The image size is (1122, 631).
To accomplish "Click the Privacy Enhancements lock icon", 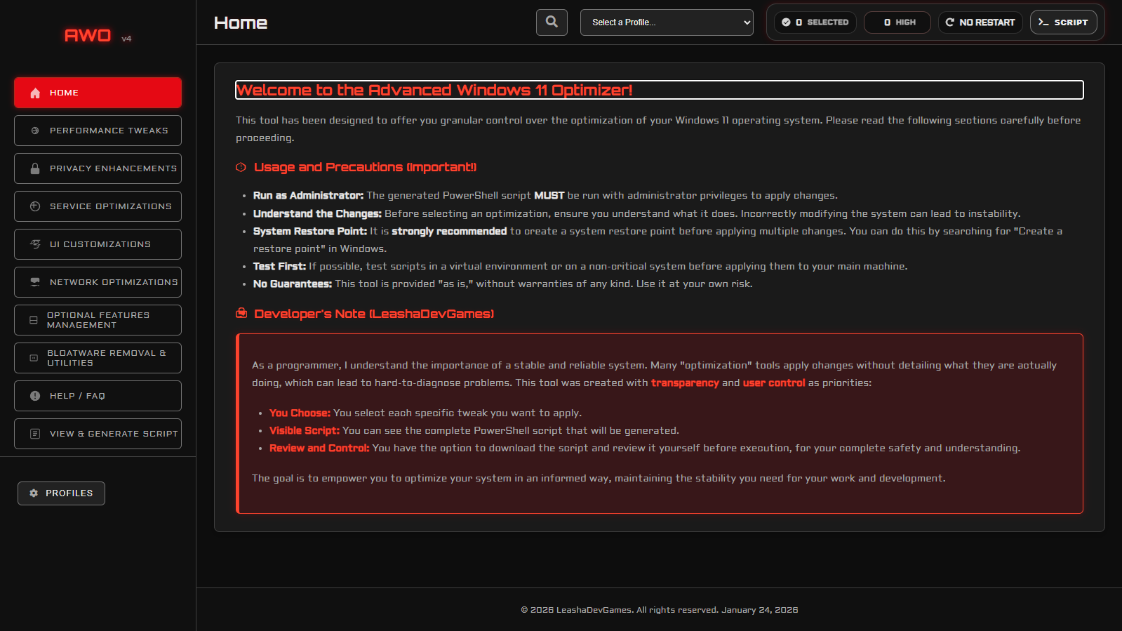I will [35, 168].
